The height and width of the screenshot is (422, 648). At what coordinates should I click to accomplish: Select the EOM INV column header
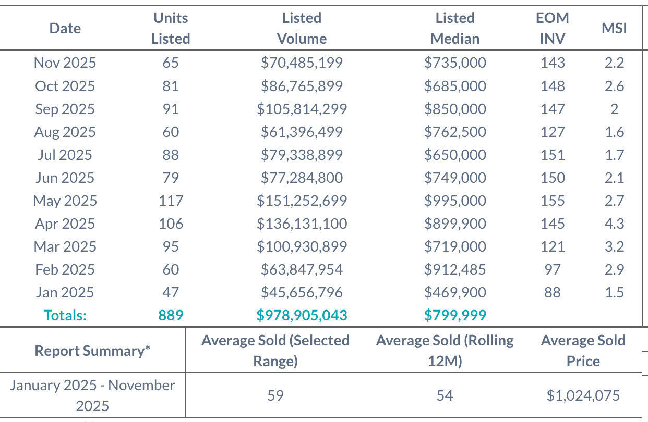tap(553, 28)
